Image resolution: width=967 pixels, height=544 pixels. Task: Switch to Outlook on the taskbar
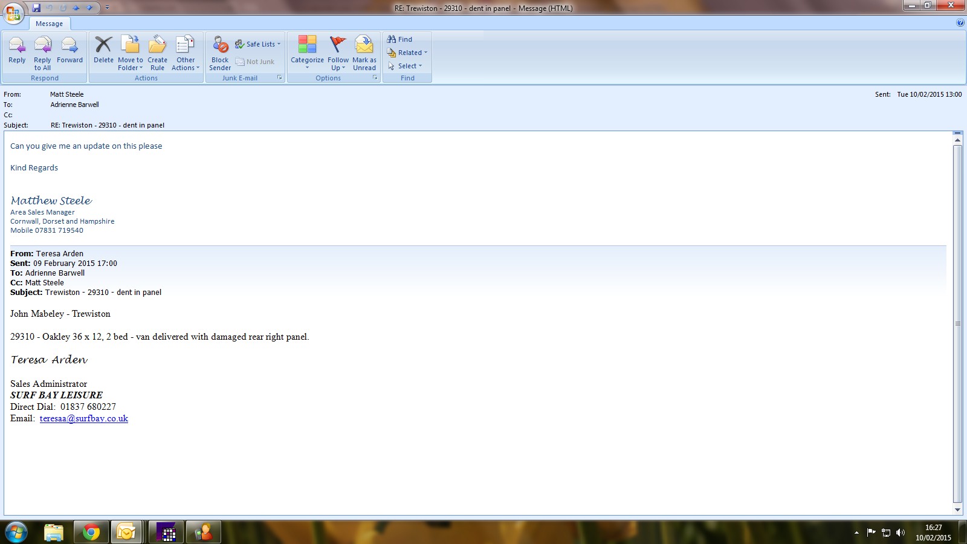pyautogui.click(x=127, y=532)
